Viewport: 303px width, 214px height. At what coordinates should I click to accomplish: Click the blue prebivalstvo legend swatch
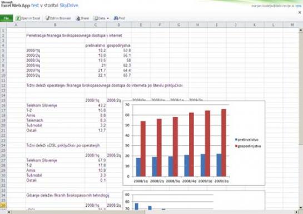236,140
